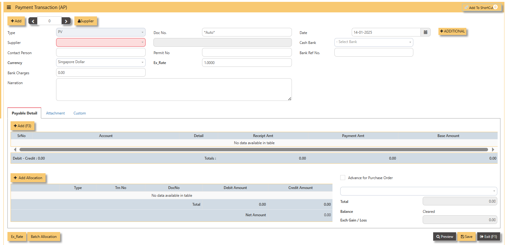This screenshot has height=245, width=506.
Task: Click the Trn No column header
Action: 121,188
